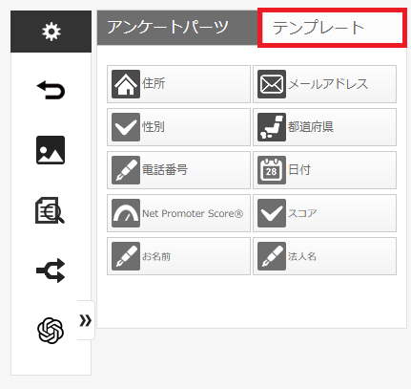This screenshot has height=389, width=411.
Task: Switch to テンプレート tab
Action: coord(332,28)
